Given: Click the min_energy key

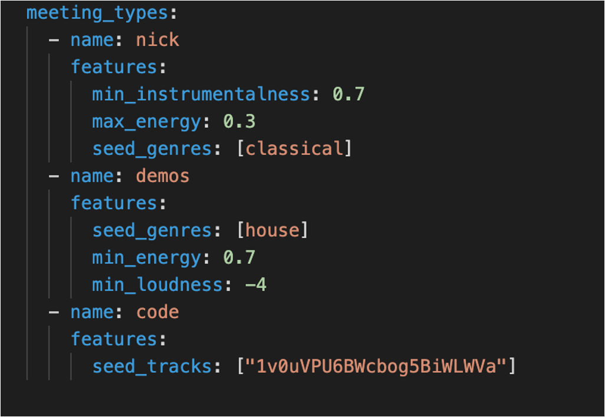Looking at the screenshot, I should pyautogui.click(x=147, y=258).
